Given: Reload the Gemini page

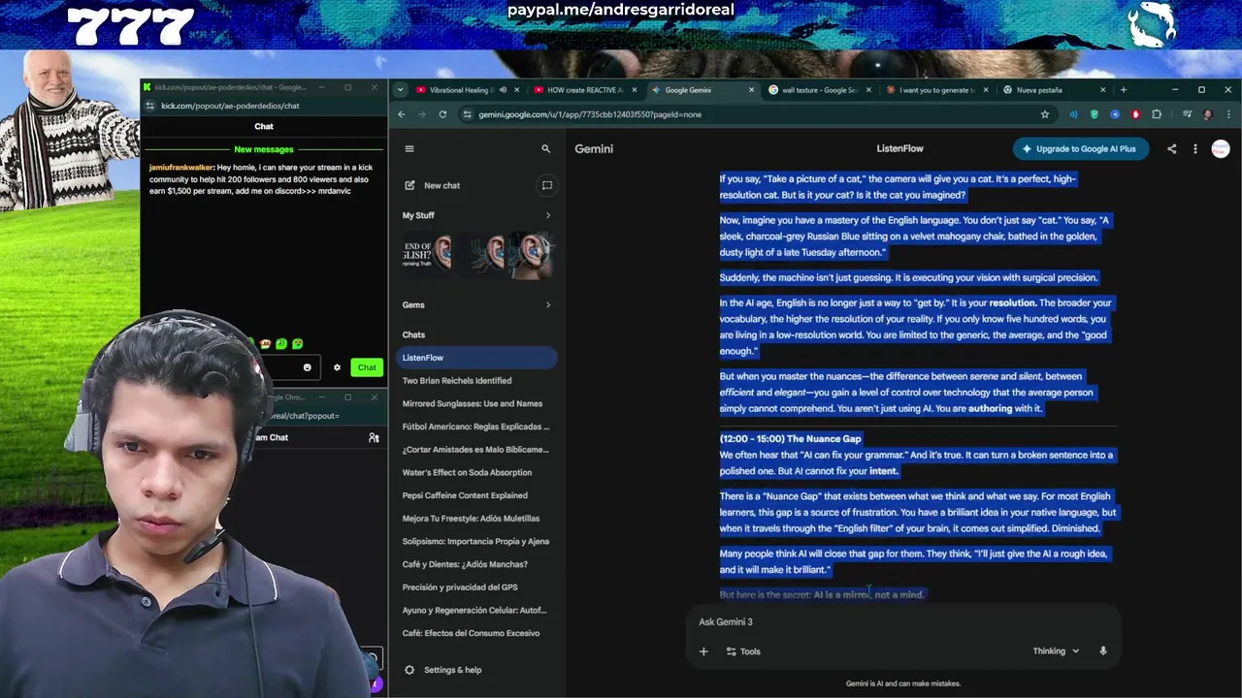Looking at the screenshot, I should click(x=442, y=114).
